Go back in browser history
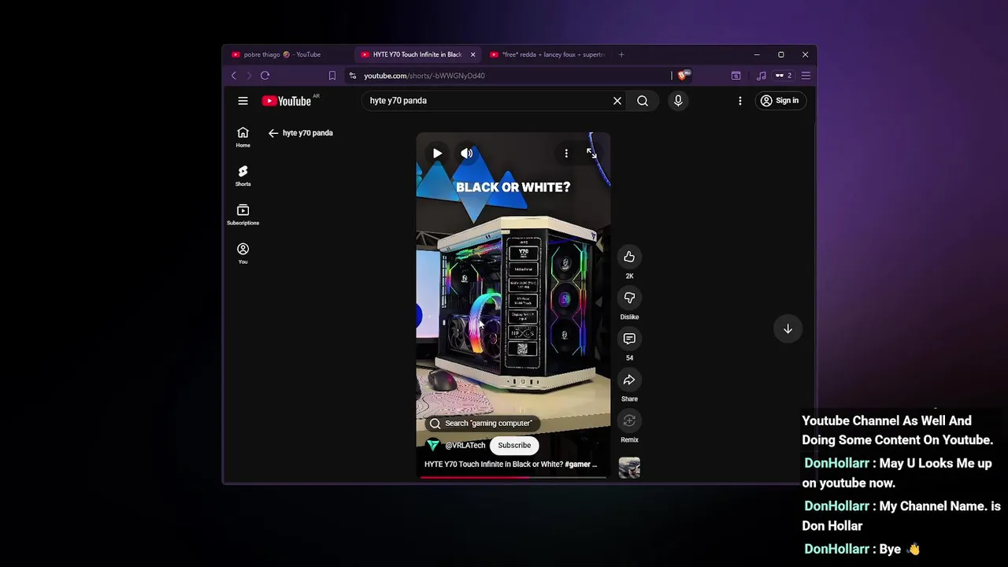 point(234,76)
